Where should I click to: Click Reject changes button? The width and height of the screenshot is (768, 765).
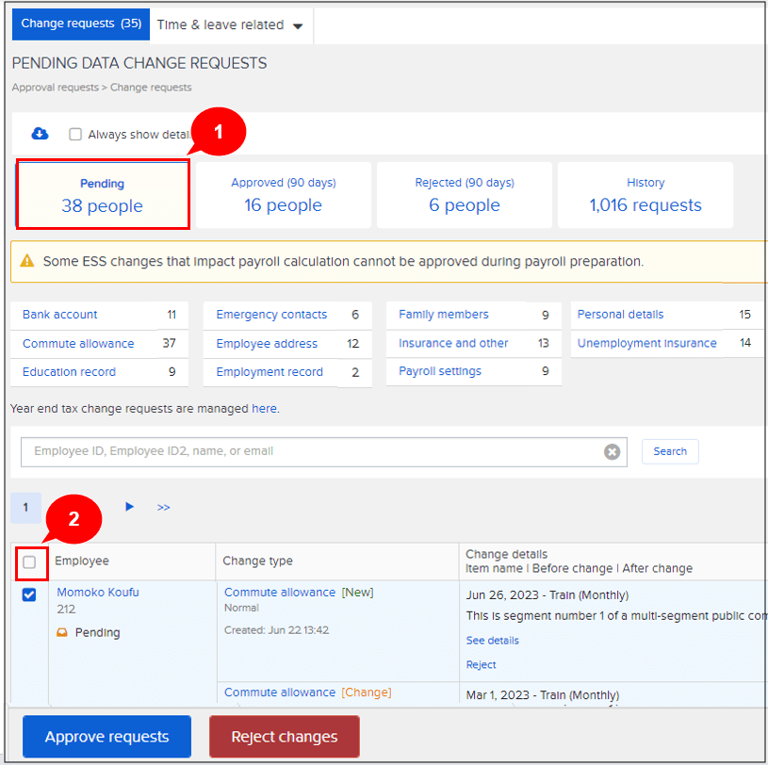(x=284, y=736)
